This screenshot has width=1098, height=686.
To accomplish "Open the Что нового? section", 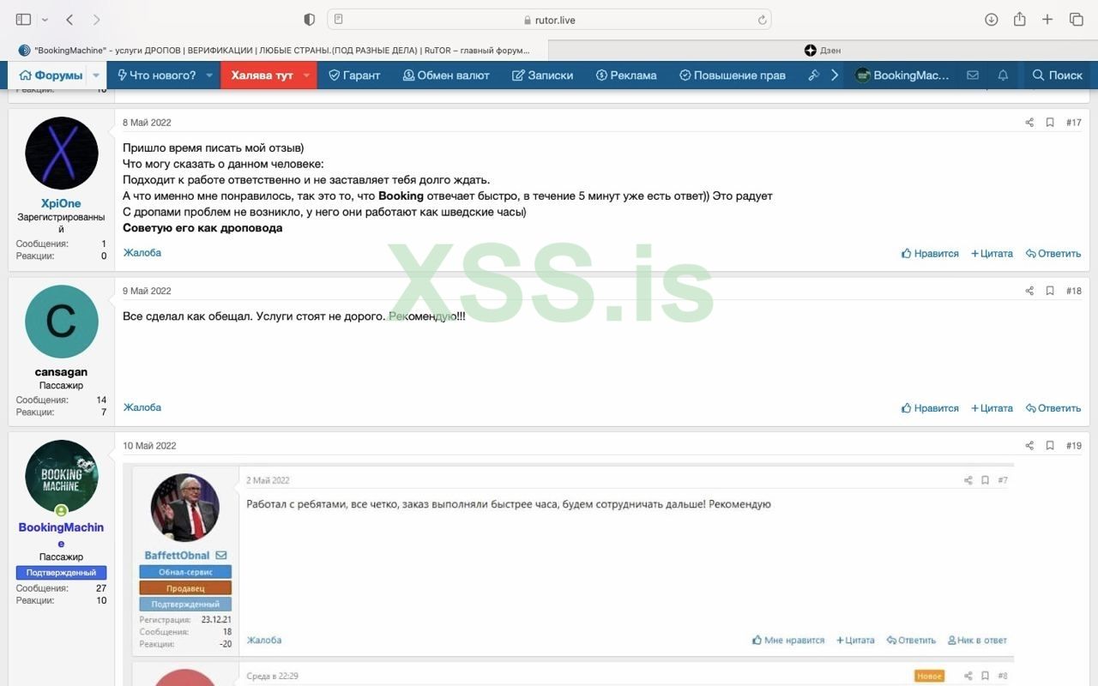I will click(157, 75).
